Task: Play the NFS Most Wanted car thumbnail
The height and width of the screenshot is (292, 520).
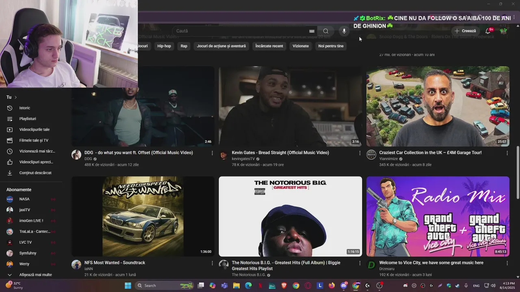Action: [143, 216]
